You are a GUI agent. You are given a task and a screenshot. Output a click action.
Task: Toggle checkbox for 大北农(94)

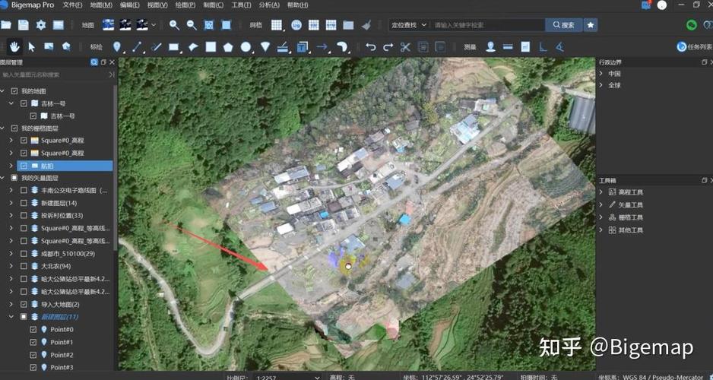point(24,266)
